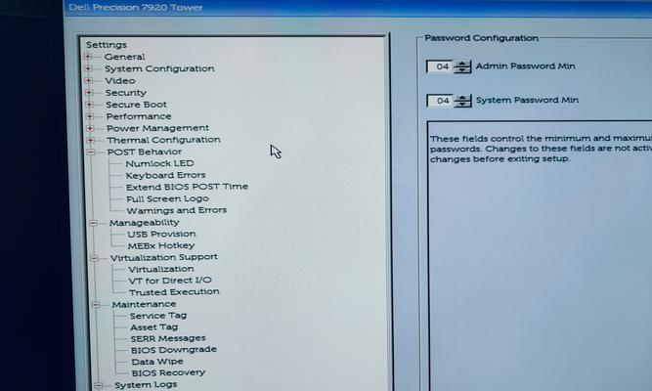Open Data Wipe setting
Image resolution: width=652 pixels, height=391 pixels.
pos(157,362)
